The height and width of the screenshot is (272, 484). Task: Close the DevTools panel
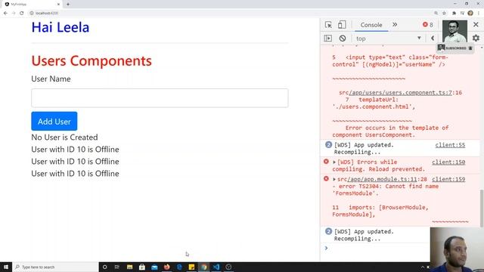click(x=476, y=25)
